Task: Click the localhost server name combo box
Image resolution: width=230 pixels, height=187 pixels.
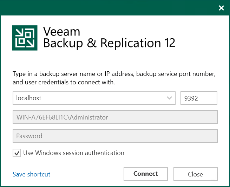Action: coord(94,98)
